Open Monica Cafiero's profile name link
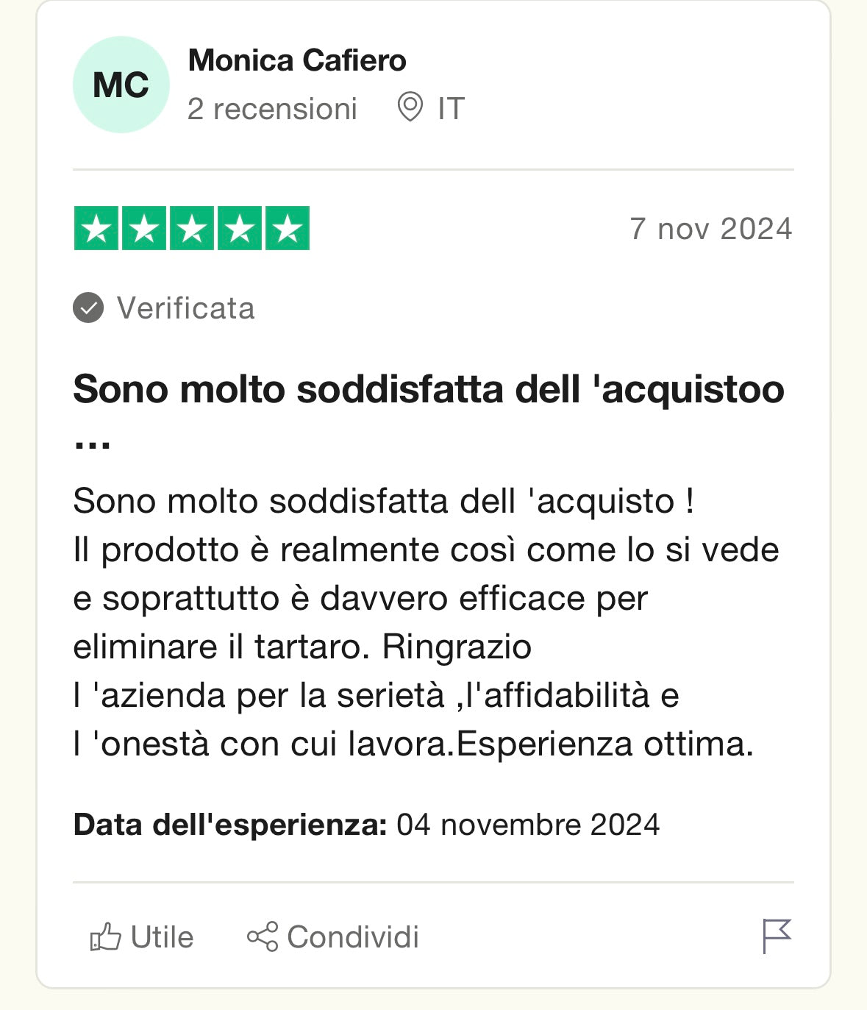The image size is (867, 1010). 297,60
